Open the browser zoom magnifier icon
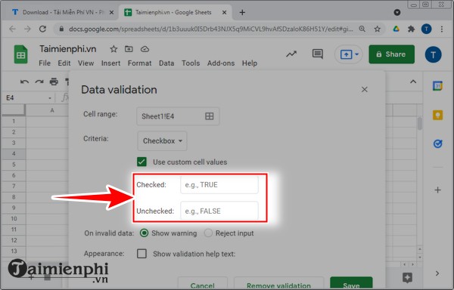Image resolution: width=454 pixels, height=290 pixels. pyautogui.click(x=362, y=29)
